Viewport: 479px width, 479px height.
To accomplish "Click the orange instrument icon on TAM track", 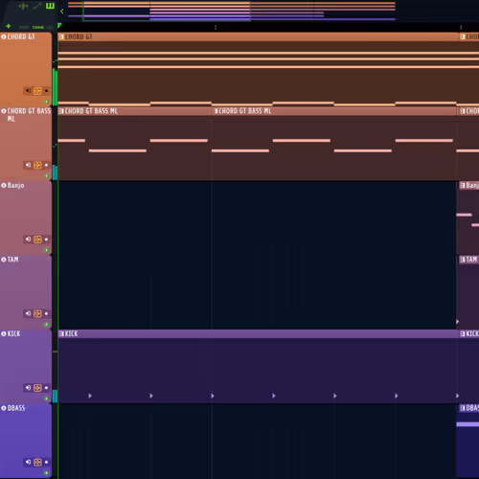I will [x=37, y=313].
